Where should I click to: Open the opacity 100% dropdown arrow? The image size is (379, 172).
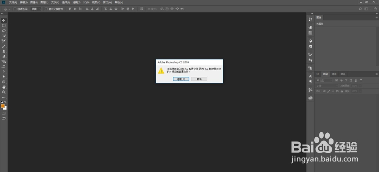point(360,86)
